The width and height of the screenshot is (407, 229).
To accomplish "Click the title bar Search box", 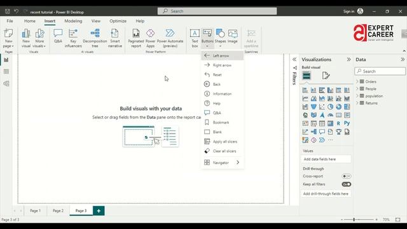I will [217, 11].
